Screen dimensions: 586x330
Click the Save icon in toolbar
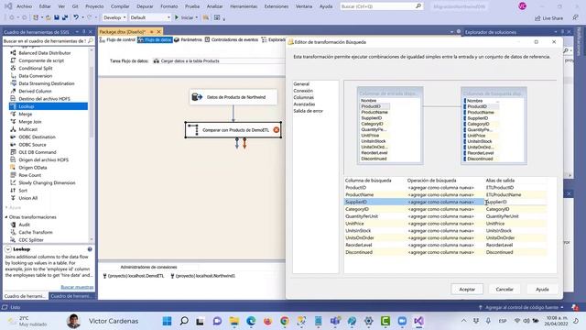click(57, 17)
